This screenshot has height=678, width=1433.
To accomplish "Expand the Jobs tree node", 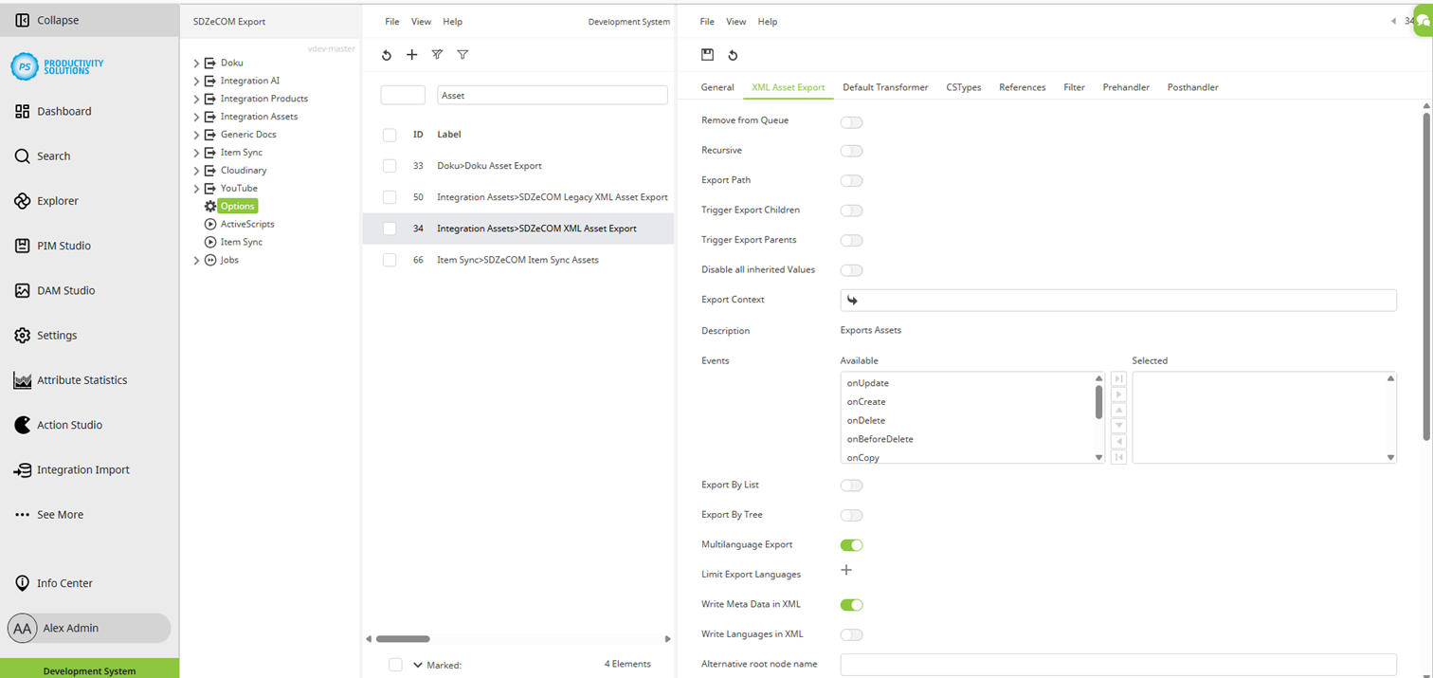I will (196, 260).
